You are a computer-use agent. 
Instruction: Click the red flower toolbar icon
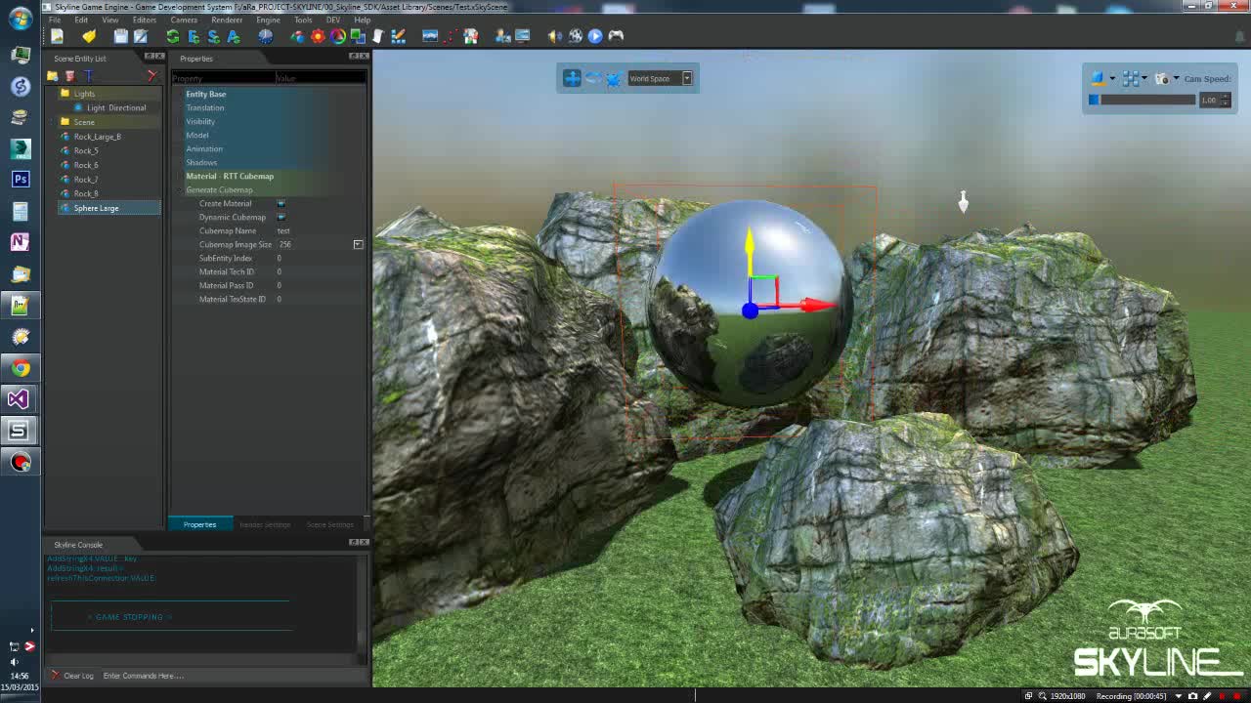click(x=318, y=36)
